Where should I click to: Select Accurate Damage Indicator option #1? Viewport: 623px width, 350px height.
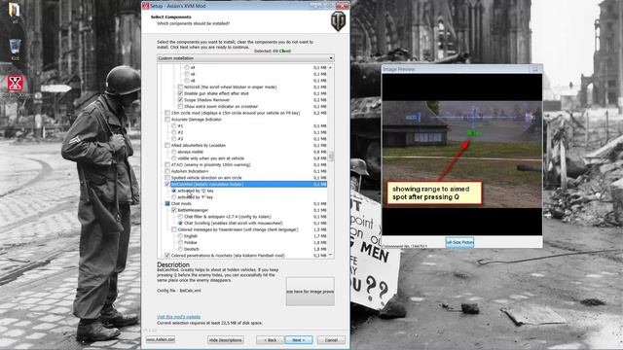coord(174,125)
